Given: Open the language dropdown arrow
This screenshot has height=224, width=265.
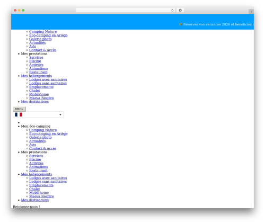Looking at the screenshot, I should 60,115.
